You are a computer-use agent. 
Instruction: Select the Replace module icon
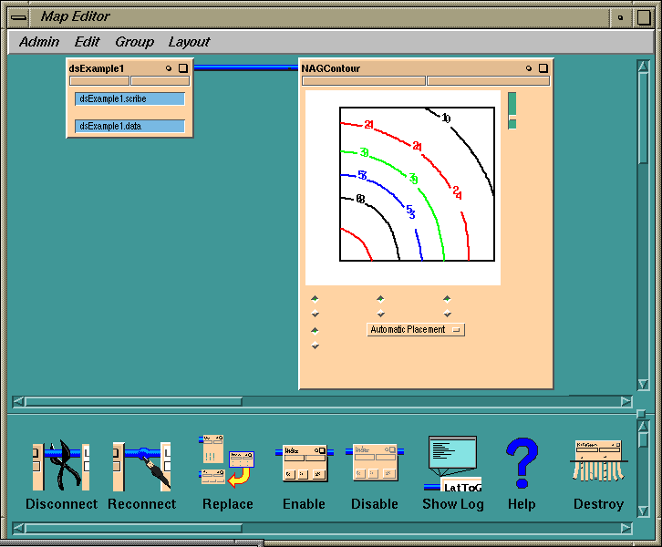point(227,463)
